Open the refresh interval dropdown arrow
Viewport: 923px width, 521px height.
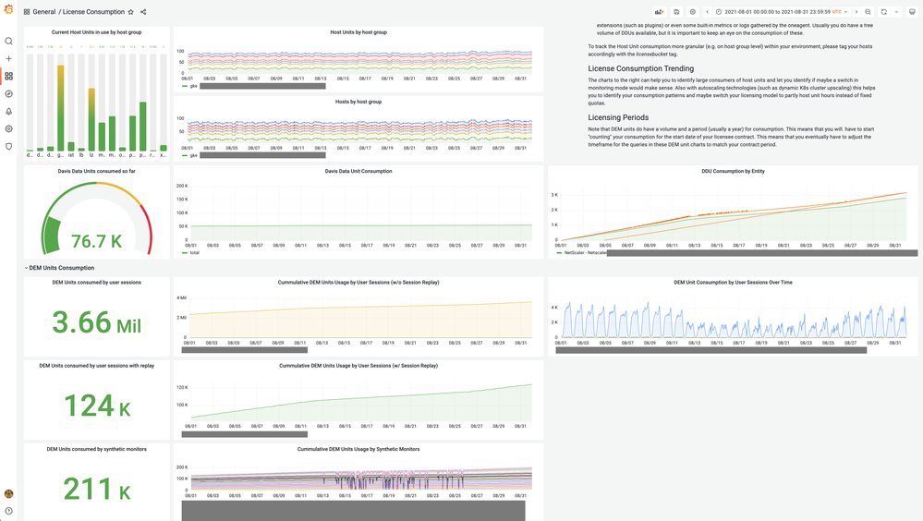tap(895, 12)
